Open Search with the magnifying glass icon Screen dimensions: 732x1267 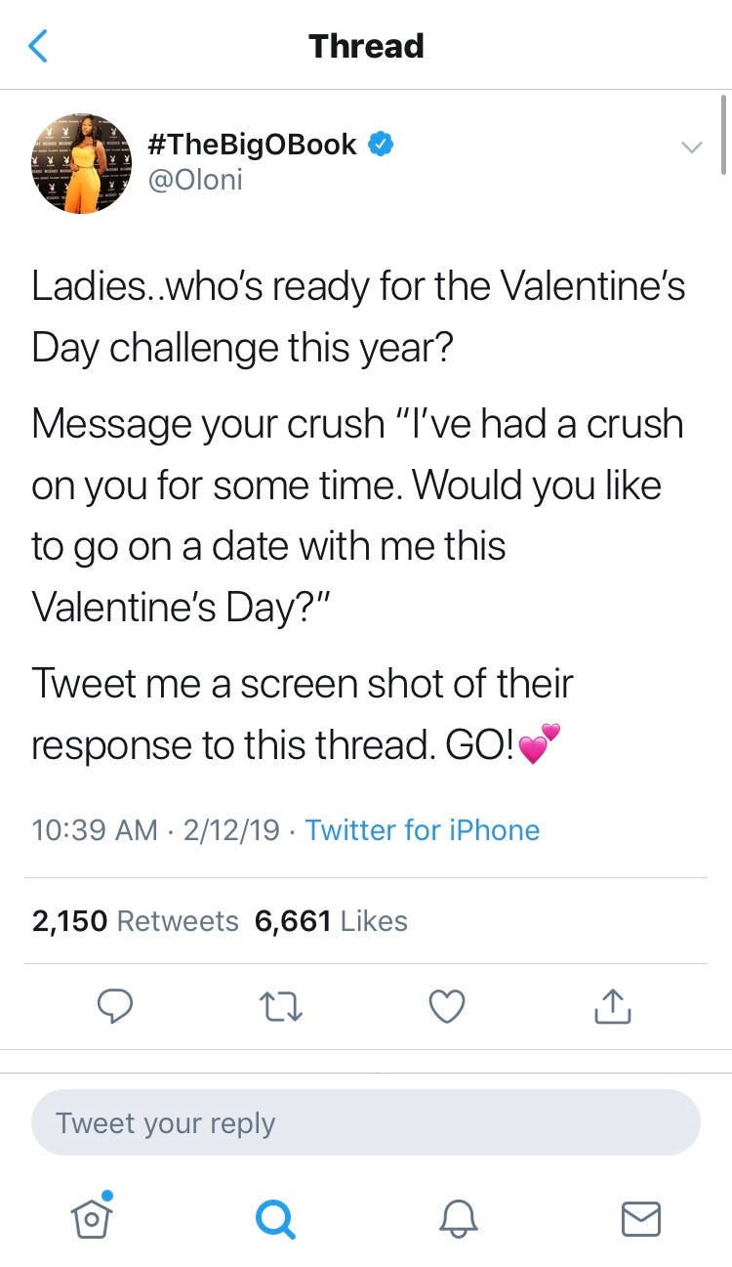(274, 1218)
